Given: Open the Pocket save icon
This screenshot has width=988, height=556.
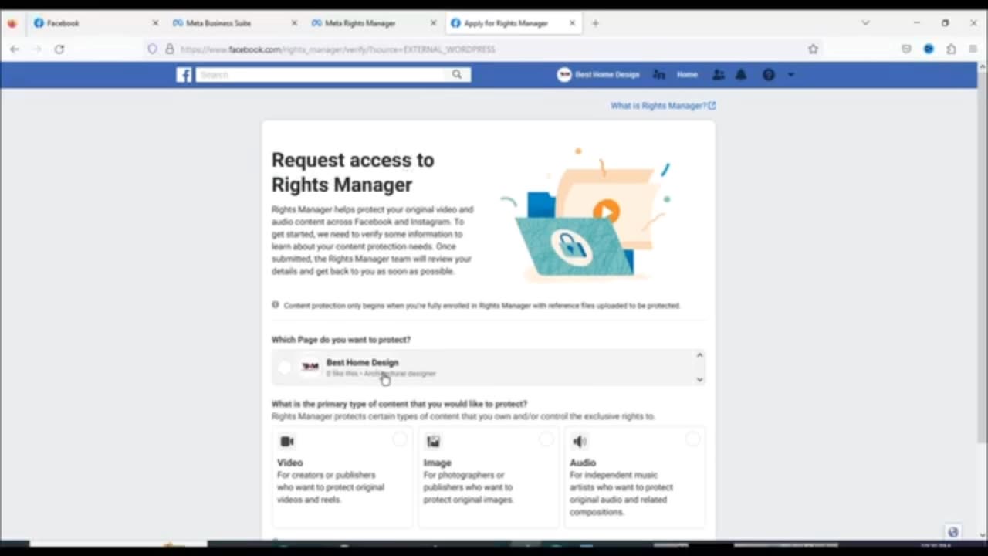Looking at the screenshot, I should (x=906, y=49).
